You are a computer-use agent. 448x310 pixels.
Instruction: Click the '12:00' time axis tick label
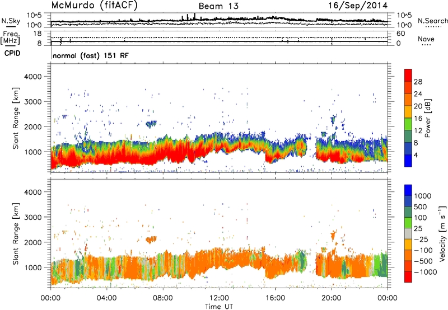coord(219,298)
